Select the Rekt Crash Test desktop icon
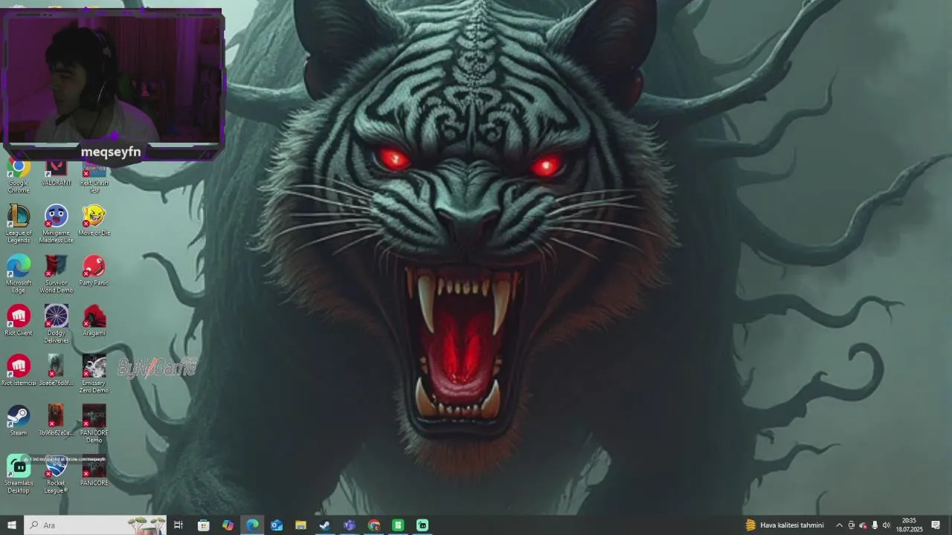 pyautogui.click(x=94, y=175)
